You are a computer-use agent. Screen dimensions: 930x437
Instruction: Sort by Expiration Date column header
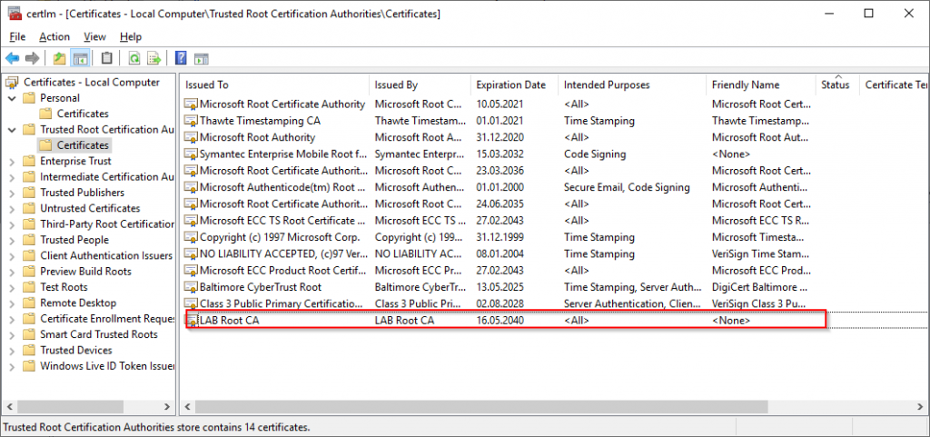[515, 85]
